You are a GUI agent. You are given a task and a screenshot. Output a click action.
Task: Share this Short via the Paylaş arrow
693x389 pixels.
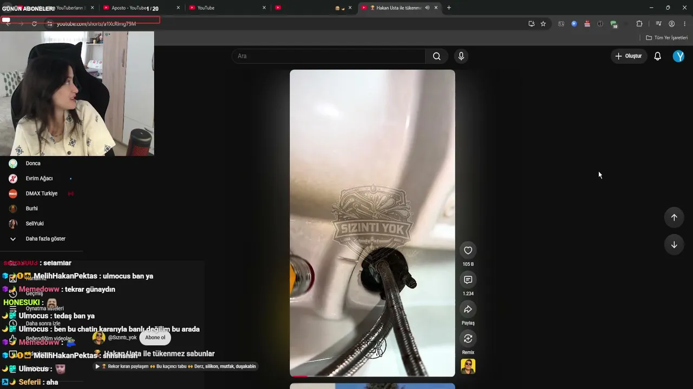(468, 309)
